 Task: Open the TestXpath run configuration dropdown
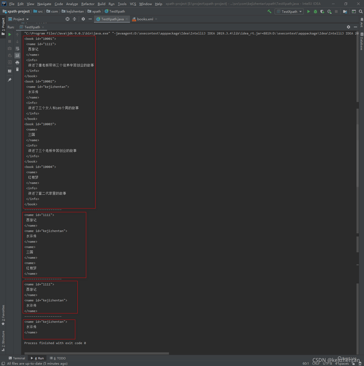(x=289, y=11)
